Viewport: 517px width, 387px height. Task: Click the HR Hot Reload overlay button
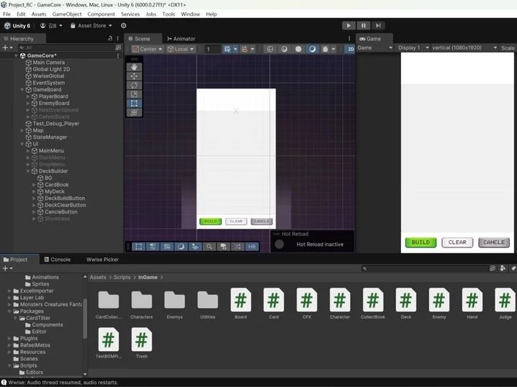(252, 247)
